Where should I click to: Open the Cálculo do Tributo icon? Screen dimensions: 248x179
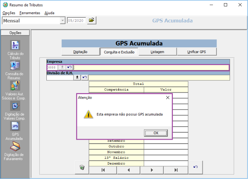[15, 45]
